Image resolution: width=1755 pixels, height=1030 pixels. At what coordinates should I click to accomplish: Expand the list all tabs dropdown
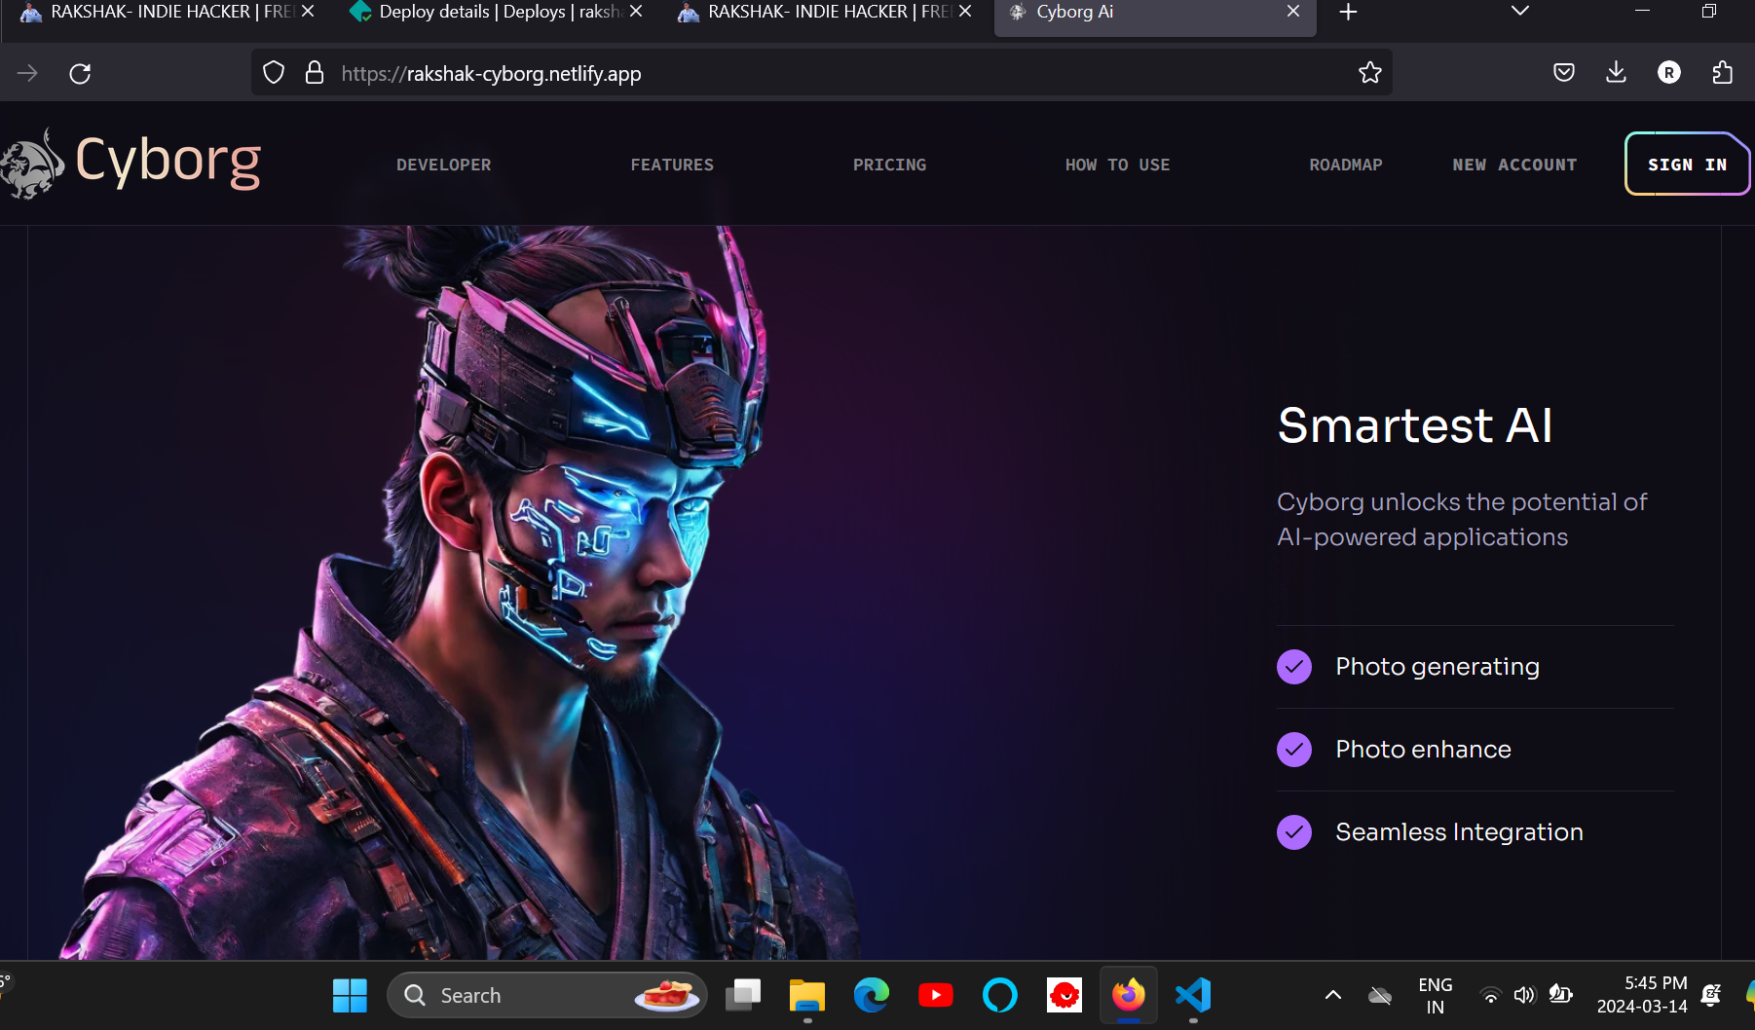[1519, 12]
